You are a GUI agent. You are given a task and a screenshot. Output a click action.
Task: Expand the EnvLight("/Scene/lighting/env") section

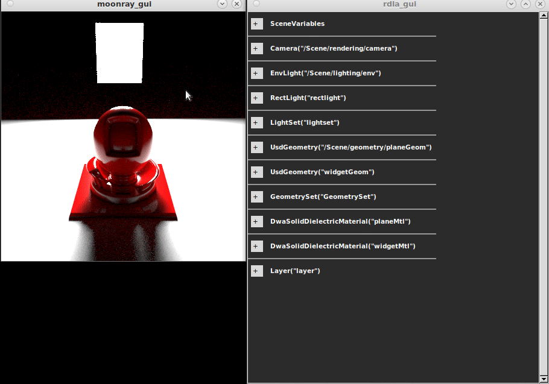(256, 73)
